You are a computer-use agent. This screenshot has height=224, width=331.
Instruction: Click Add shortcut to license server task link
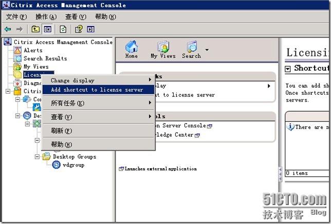point(185,95)
